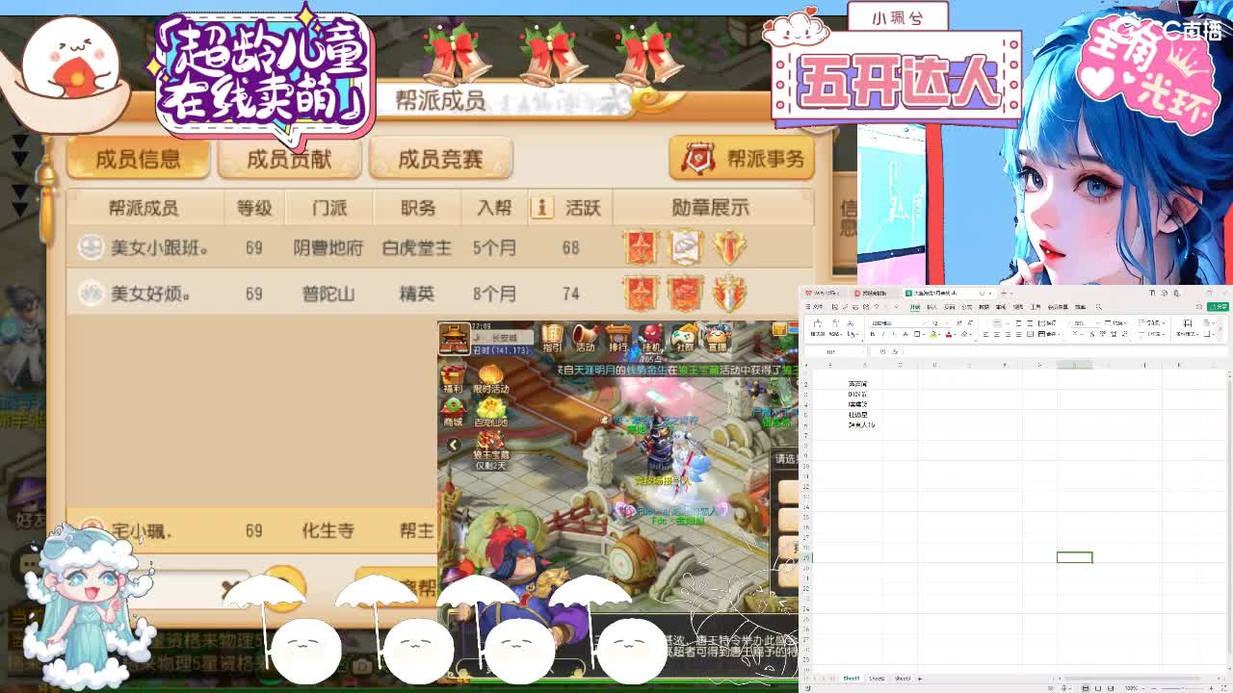Click 勋章展示 column header

(711, 208)
